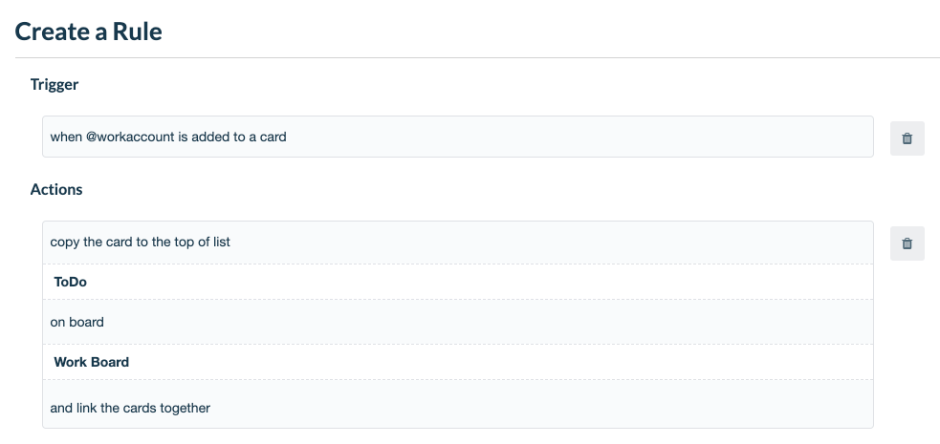Click the 'on board' action row

(458, 322)
